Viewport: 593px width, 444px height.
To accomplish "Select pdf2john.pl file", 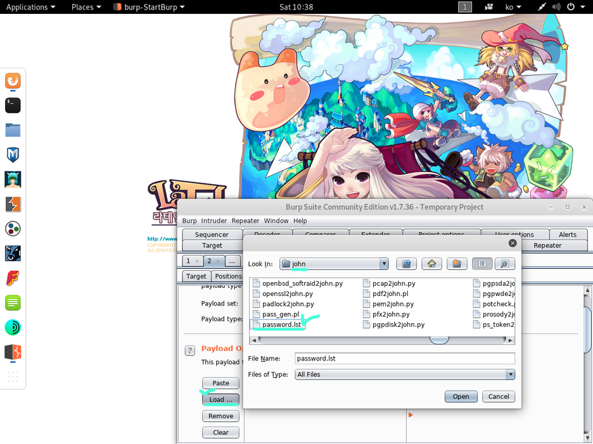I will tap(386, 293).
